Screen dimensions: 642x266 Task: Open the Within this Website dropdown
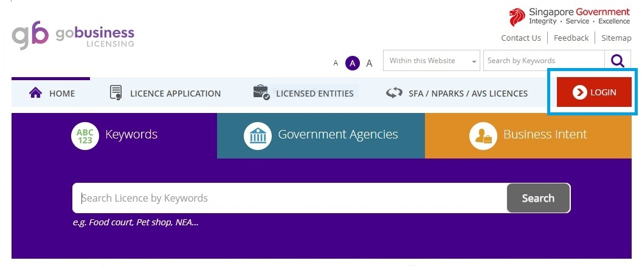click(432, 61)
